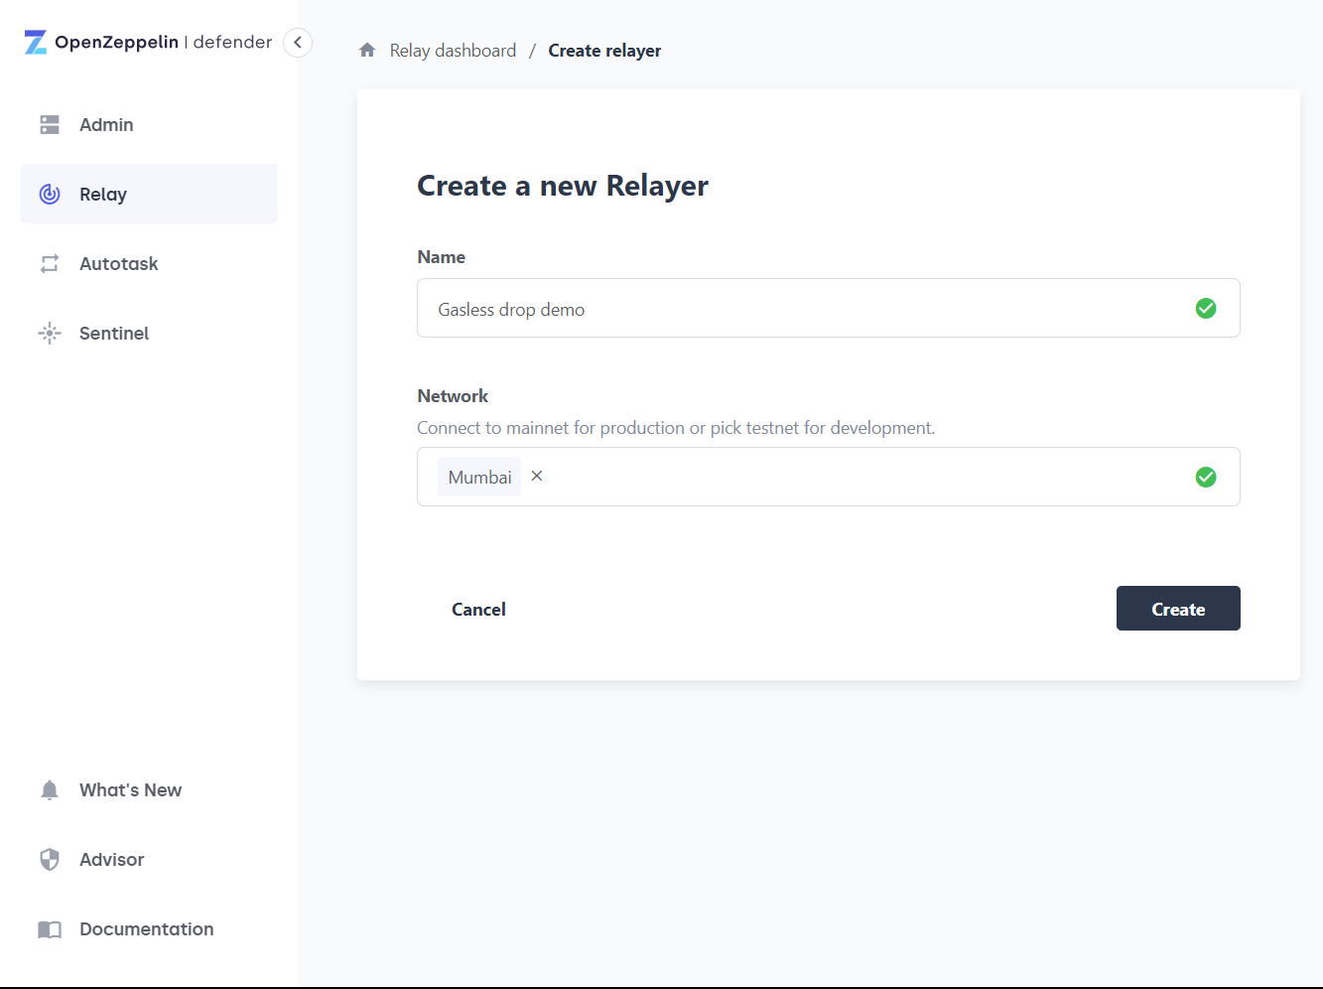This screenshot has height=989, width=1323.
Task: Select the Create relayer breadcrumb item
Action: click(x=604, y=50)
